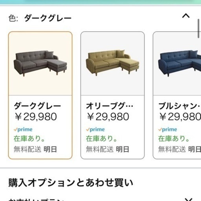This screenshot has width=201, height=201.
Task: Tap the blue sofa thumbnail
Action: coord(179,64)
